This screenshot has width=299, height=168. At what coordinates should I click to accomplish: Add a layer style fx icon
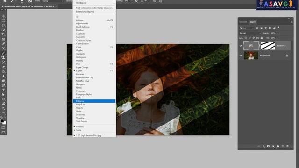click(263, 146)
